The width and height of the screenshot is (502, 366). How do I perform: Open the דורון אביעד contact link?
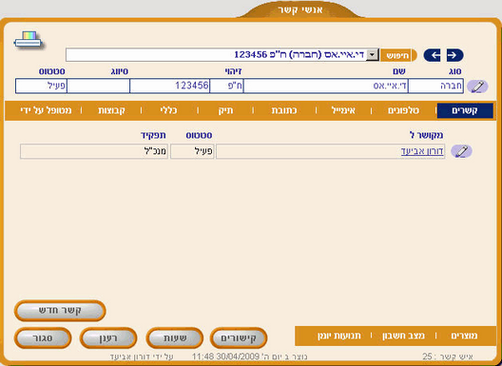coord(422,151)
